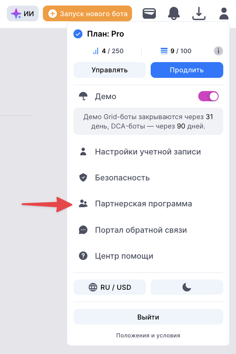Screen dimensions: 236x354
Task: Click the Управлять button
Action: pyautogui.click(x=110, y=70)
